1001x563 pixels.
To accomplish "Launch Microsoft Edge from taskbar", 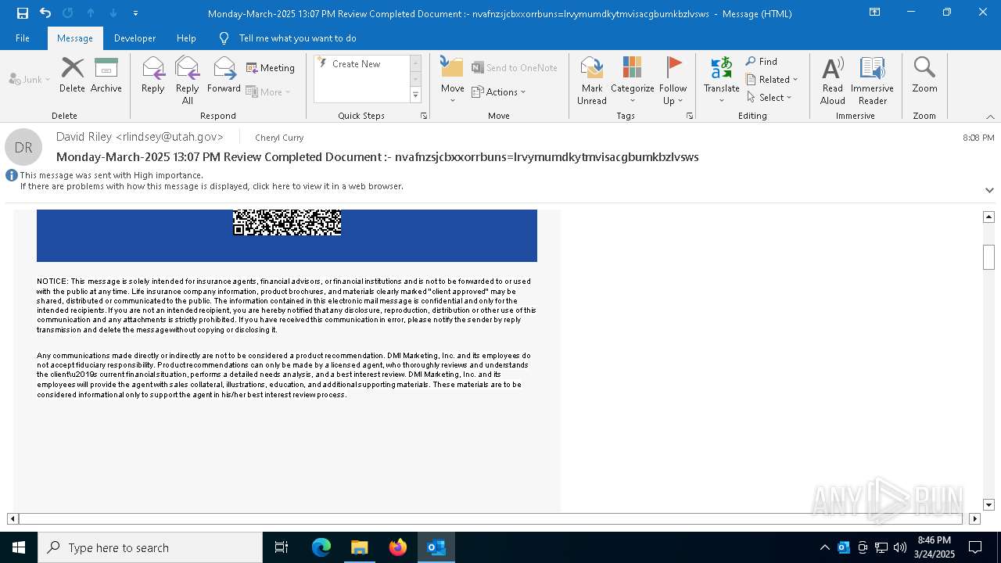I will pyautogui.click(x=321, y=547).
